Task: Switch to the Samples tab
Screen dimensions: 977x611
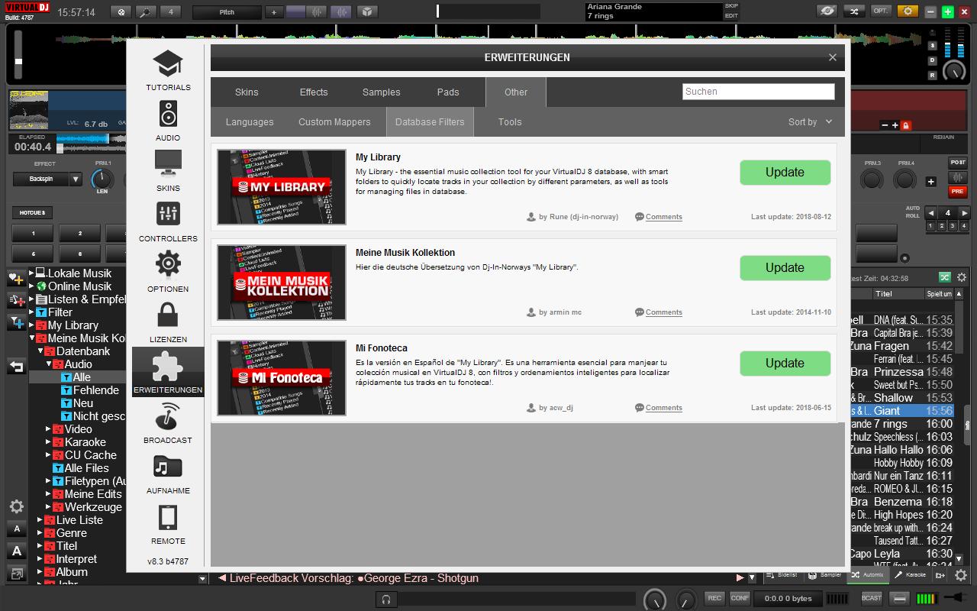Action: [x=382, y=92]
